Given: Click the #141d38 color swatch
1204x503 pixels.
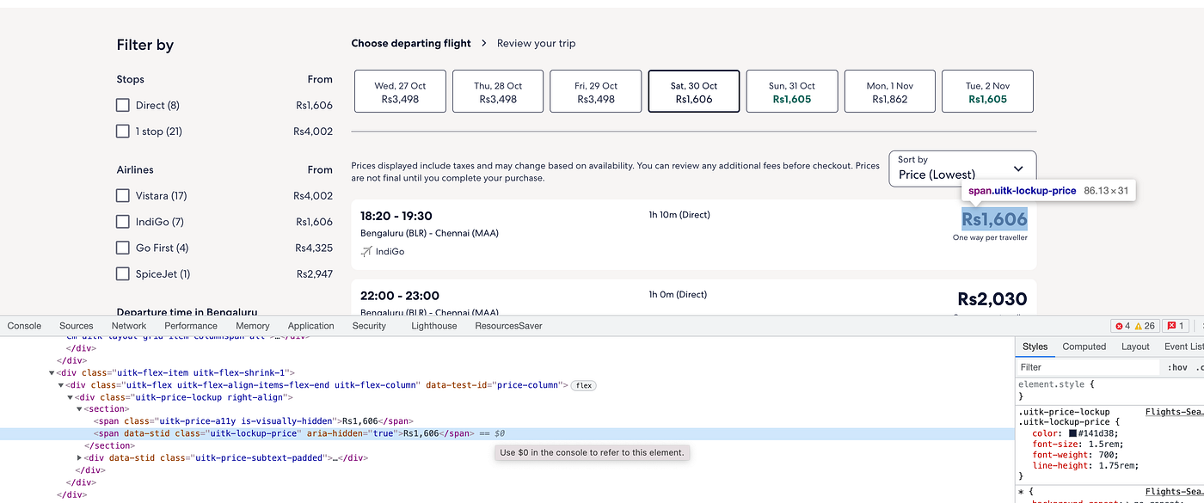Looking at the screenshot, I should (x=1073, y=433).
